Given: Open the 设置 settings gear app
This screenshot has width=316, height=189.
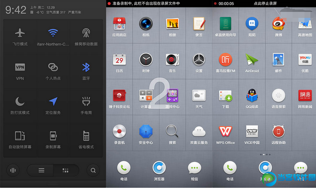Looking at the screenshot, I should 199,60.
